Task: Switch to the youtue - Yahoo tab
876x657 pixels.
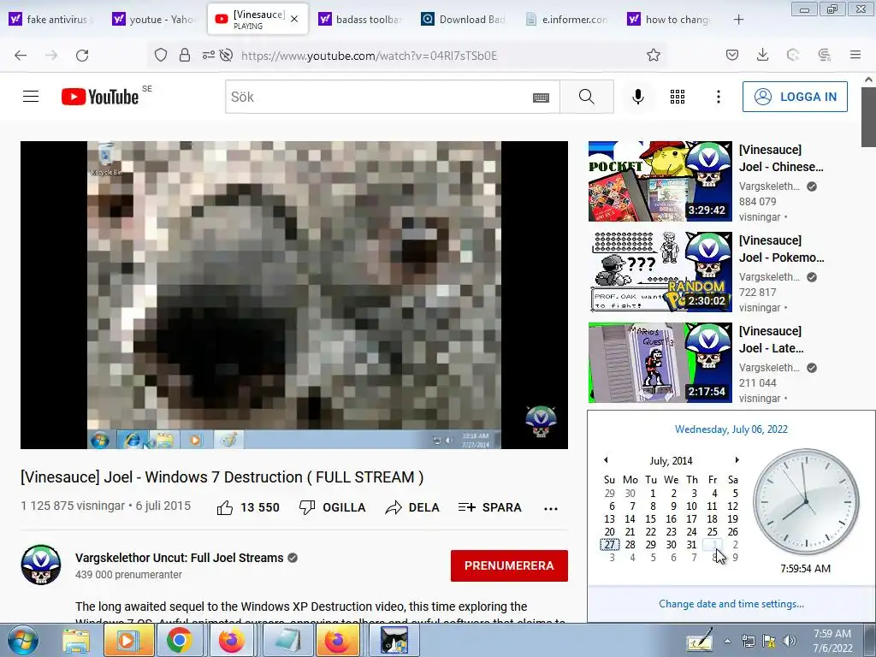Action: [154, 19]
